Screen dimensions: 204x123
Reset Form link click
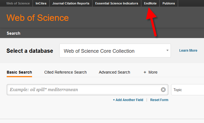(159, 100)
